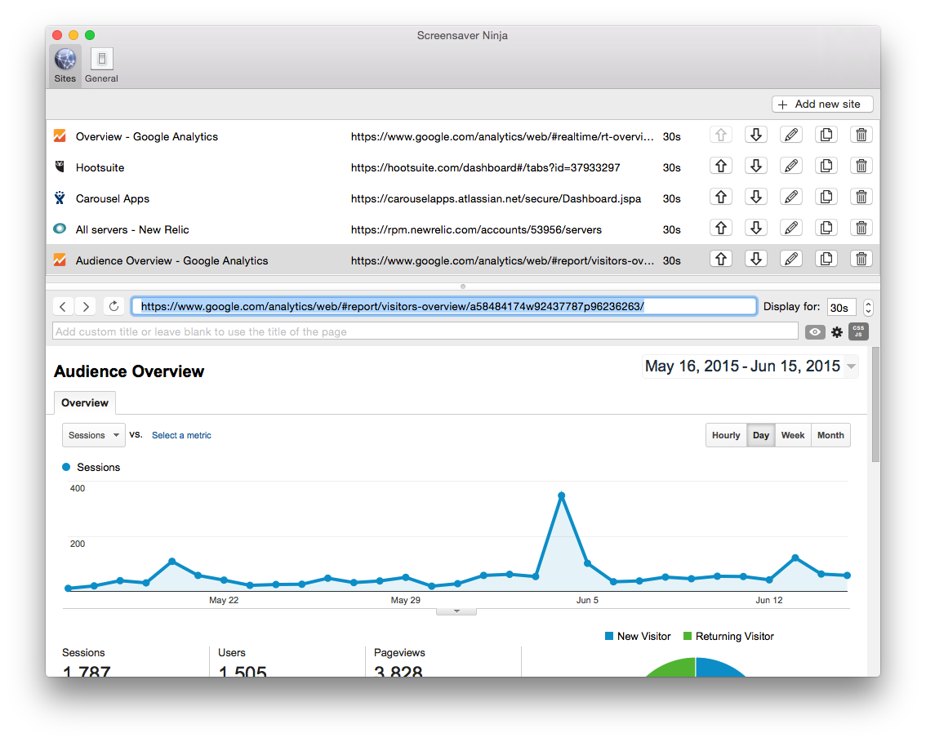Click the Jun 4 peak data point
This screenshot has height=742, width=926.
click(562, 495)
